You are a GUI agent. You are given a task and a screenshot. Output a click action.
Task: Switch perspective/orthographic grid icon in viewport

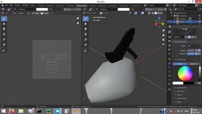163,44
